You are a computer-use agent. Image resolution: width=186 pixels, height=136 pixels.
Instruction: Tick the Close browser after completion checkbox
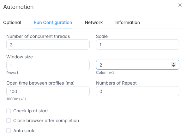[x=9, y=121]
